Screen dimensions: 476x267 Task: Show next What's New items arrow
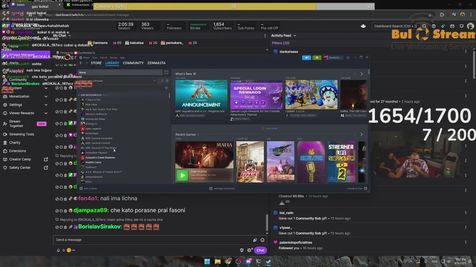[361, 74]
